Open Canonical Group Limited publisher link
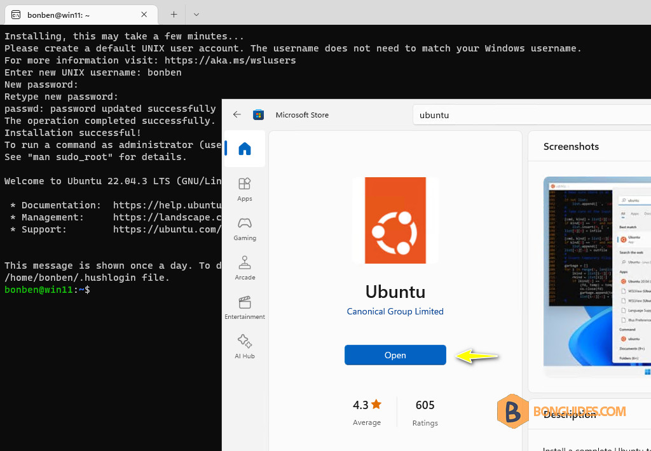This screenshot has height=451, width=651. [395, 311]
